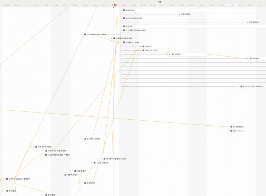Expand the 일정 협의 (김경환) disclosure arrow
This screenshot has height=196, width=266.
click(x=82, y=139)
